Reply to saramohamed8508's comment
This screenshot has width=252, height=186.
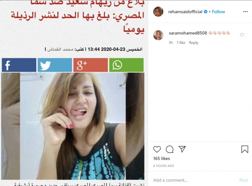pyautogui.click(x=194, y=43)
